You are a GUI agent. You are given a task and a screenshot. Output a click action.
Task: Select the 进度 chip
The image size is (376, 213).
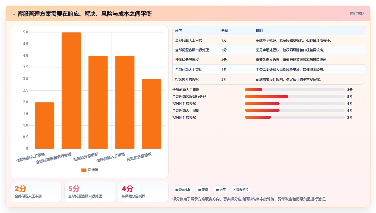coord(221,189)
